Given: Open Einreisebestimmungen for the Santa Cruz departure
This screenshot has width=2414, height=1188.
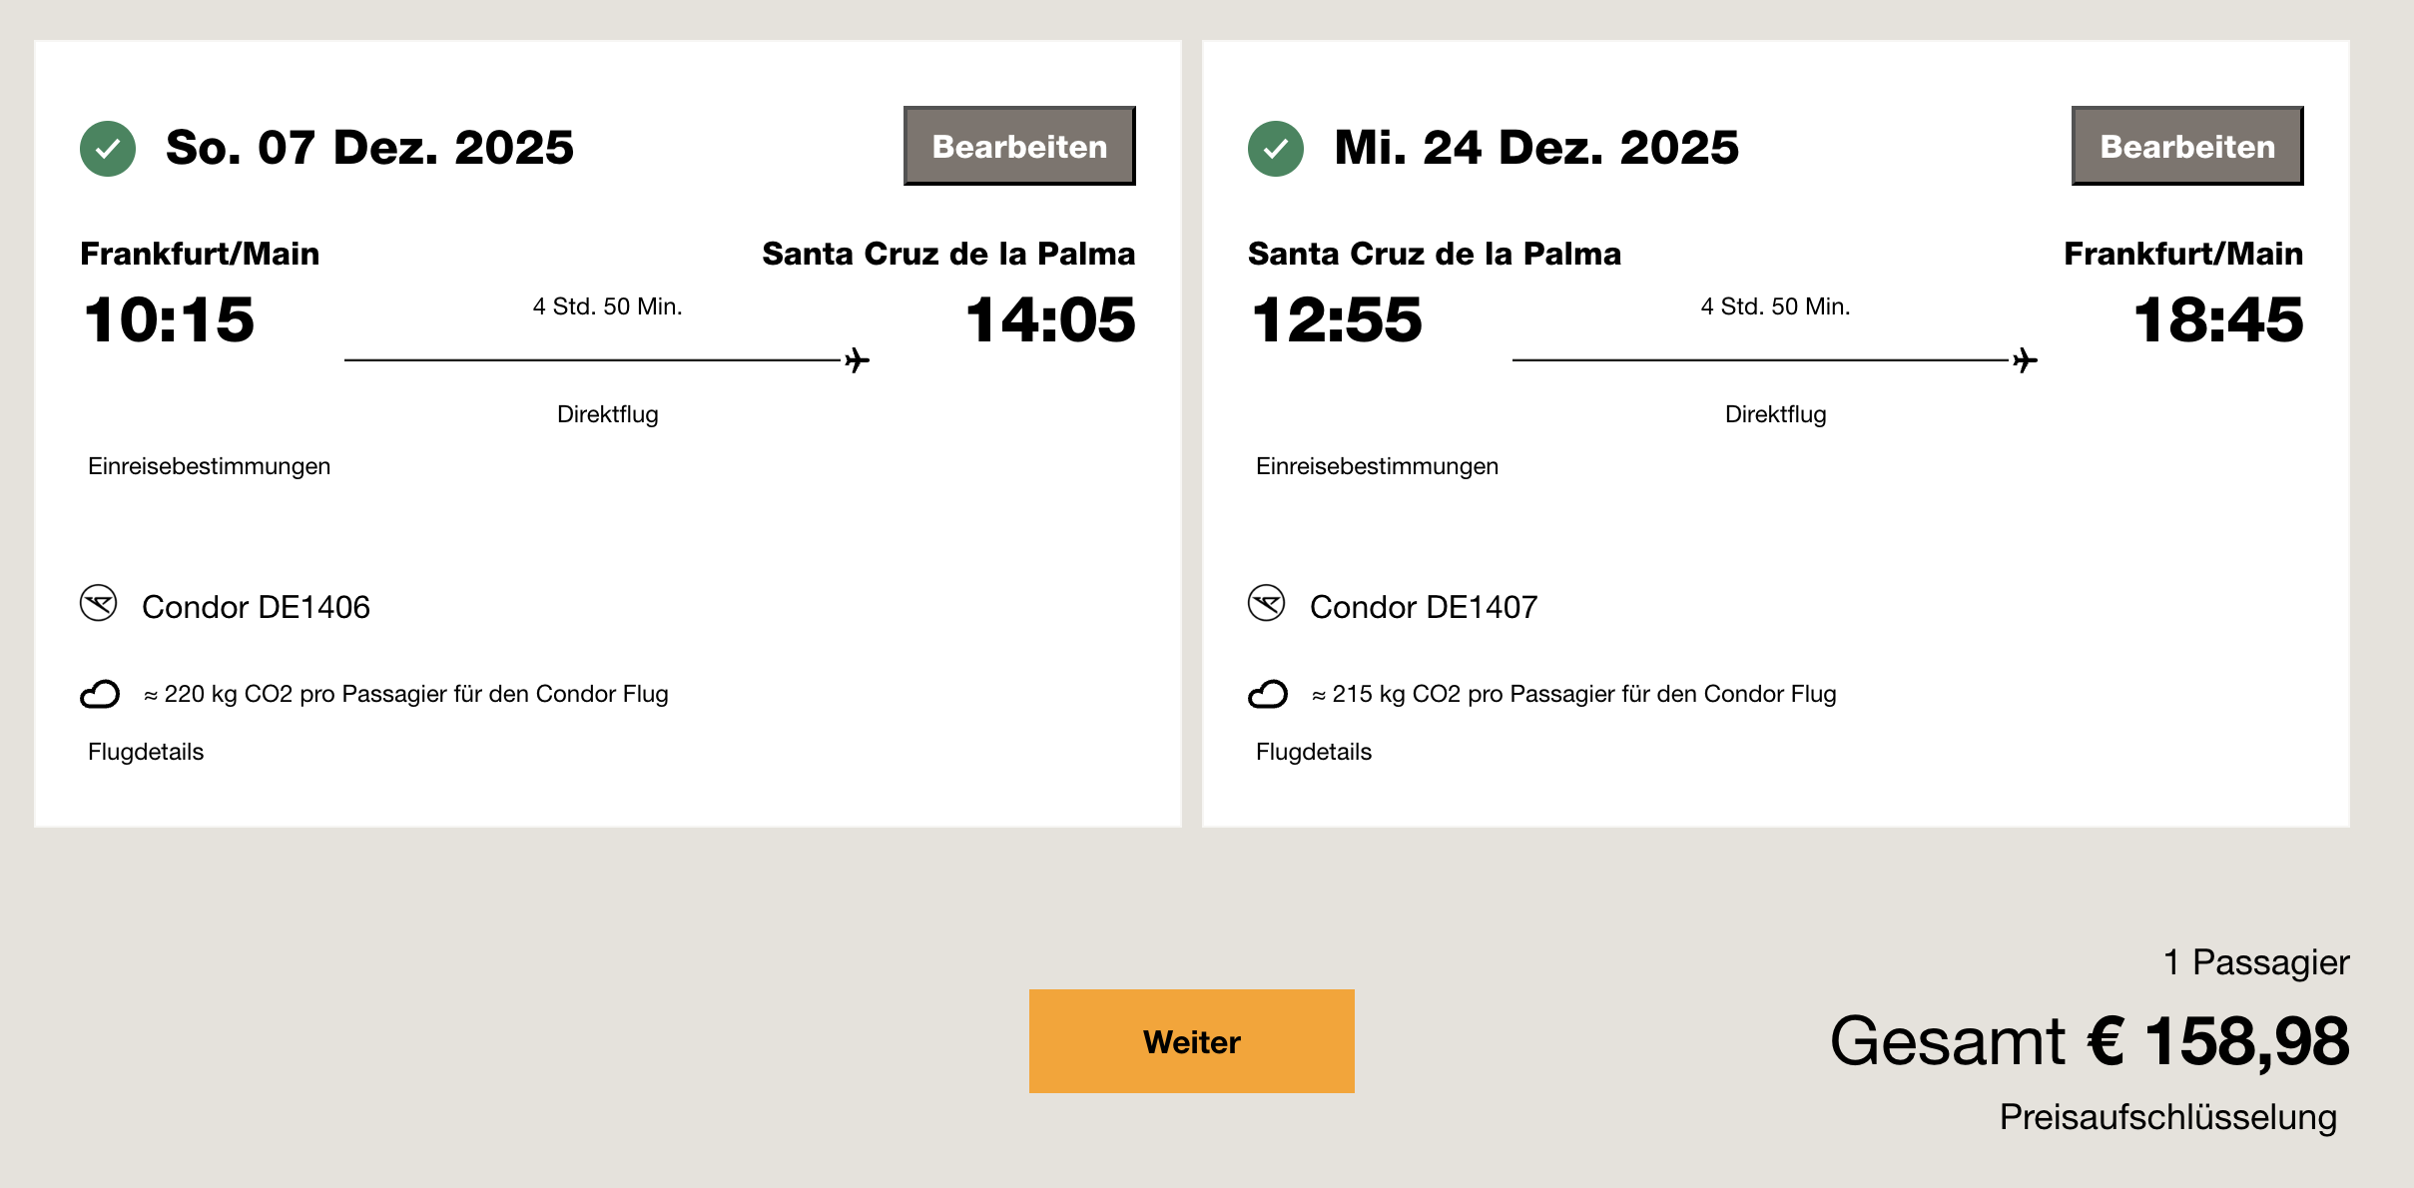Looking at the screenshot, I should [x=1377, y=466].
